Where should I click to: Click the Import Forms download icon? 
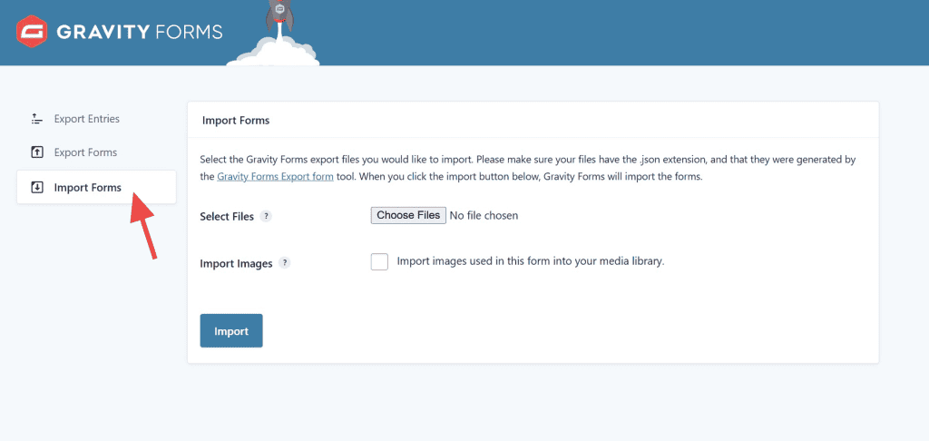(36, 187)
